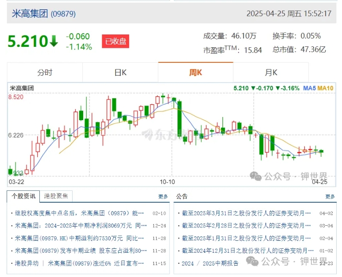The height and width of the screenshot is (277, 342).
Task: Click the 04-02 date on first announcement
Action: 327,213
